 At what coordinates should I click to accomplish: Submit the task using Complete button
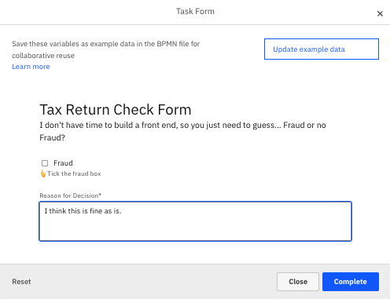[351, 282]
